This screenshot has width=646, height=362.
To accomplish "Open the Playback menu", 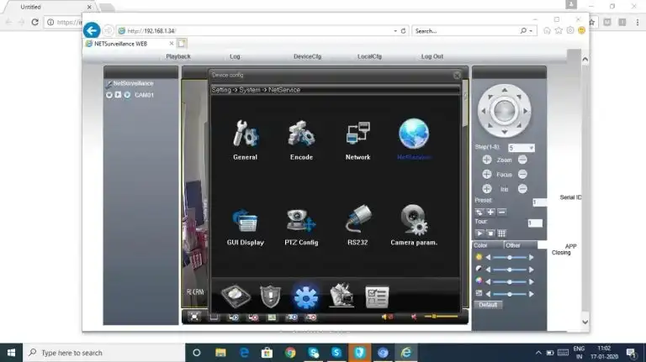I will 178,56.
